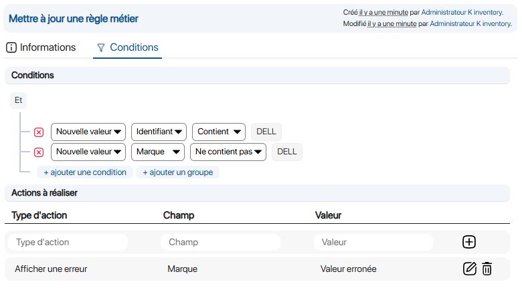The width and height of the screenshot is (522, 290).
Task: Switch to the Informations tab
Action: [41, 47]
